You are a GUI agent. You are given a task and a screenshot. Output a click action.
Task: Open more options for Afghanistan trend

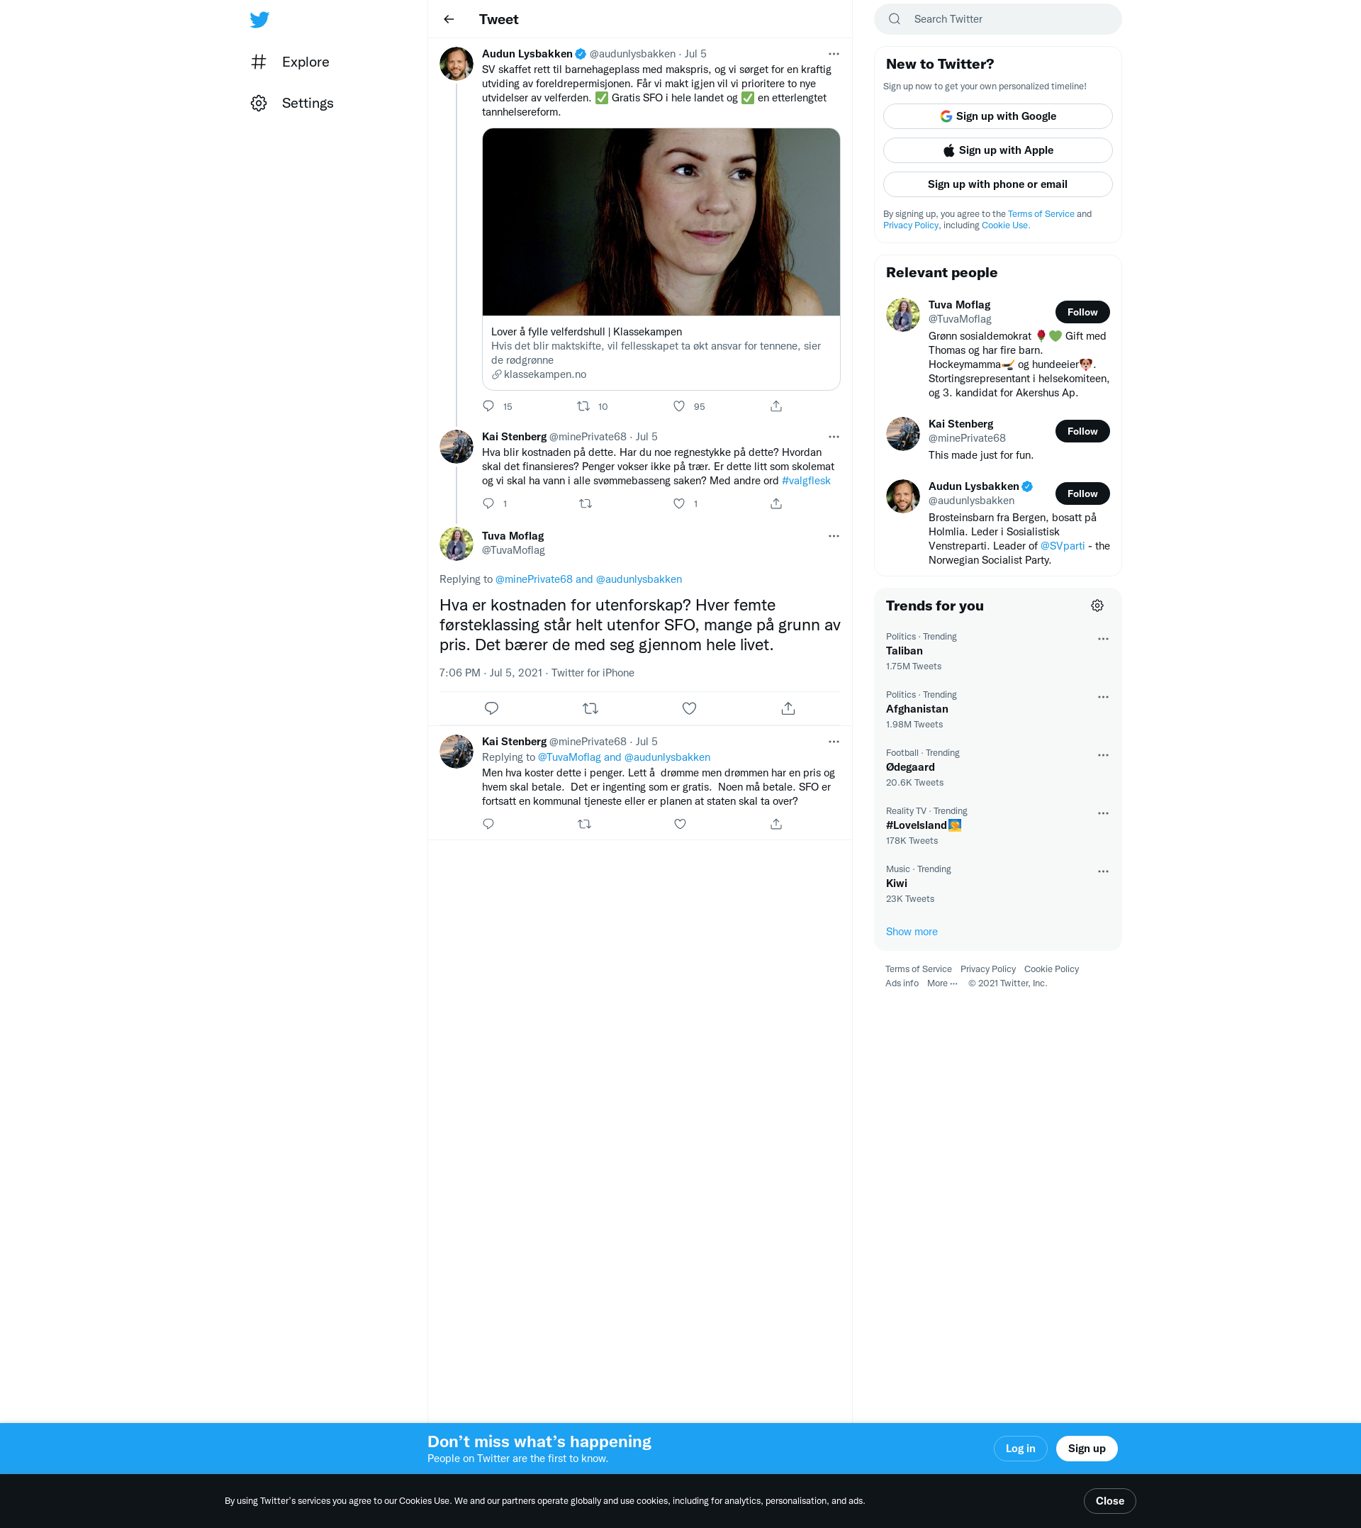(x=1103, y=697)
